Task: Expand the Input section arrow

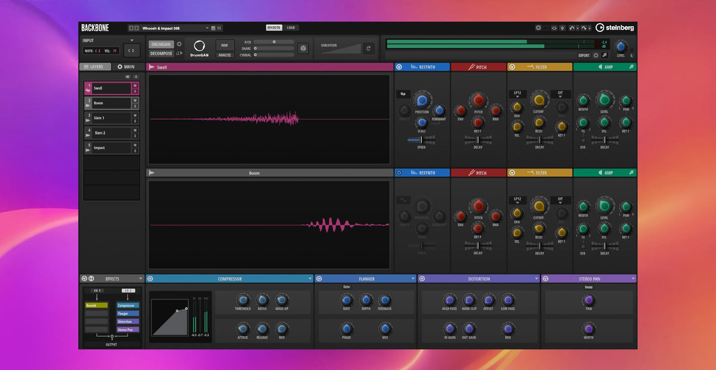Action: click(132, 41)
